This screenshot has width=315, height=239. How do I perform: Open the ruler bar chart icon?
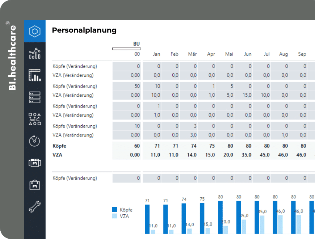click(x=34, y=75)
